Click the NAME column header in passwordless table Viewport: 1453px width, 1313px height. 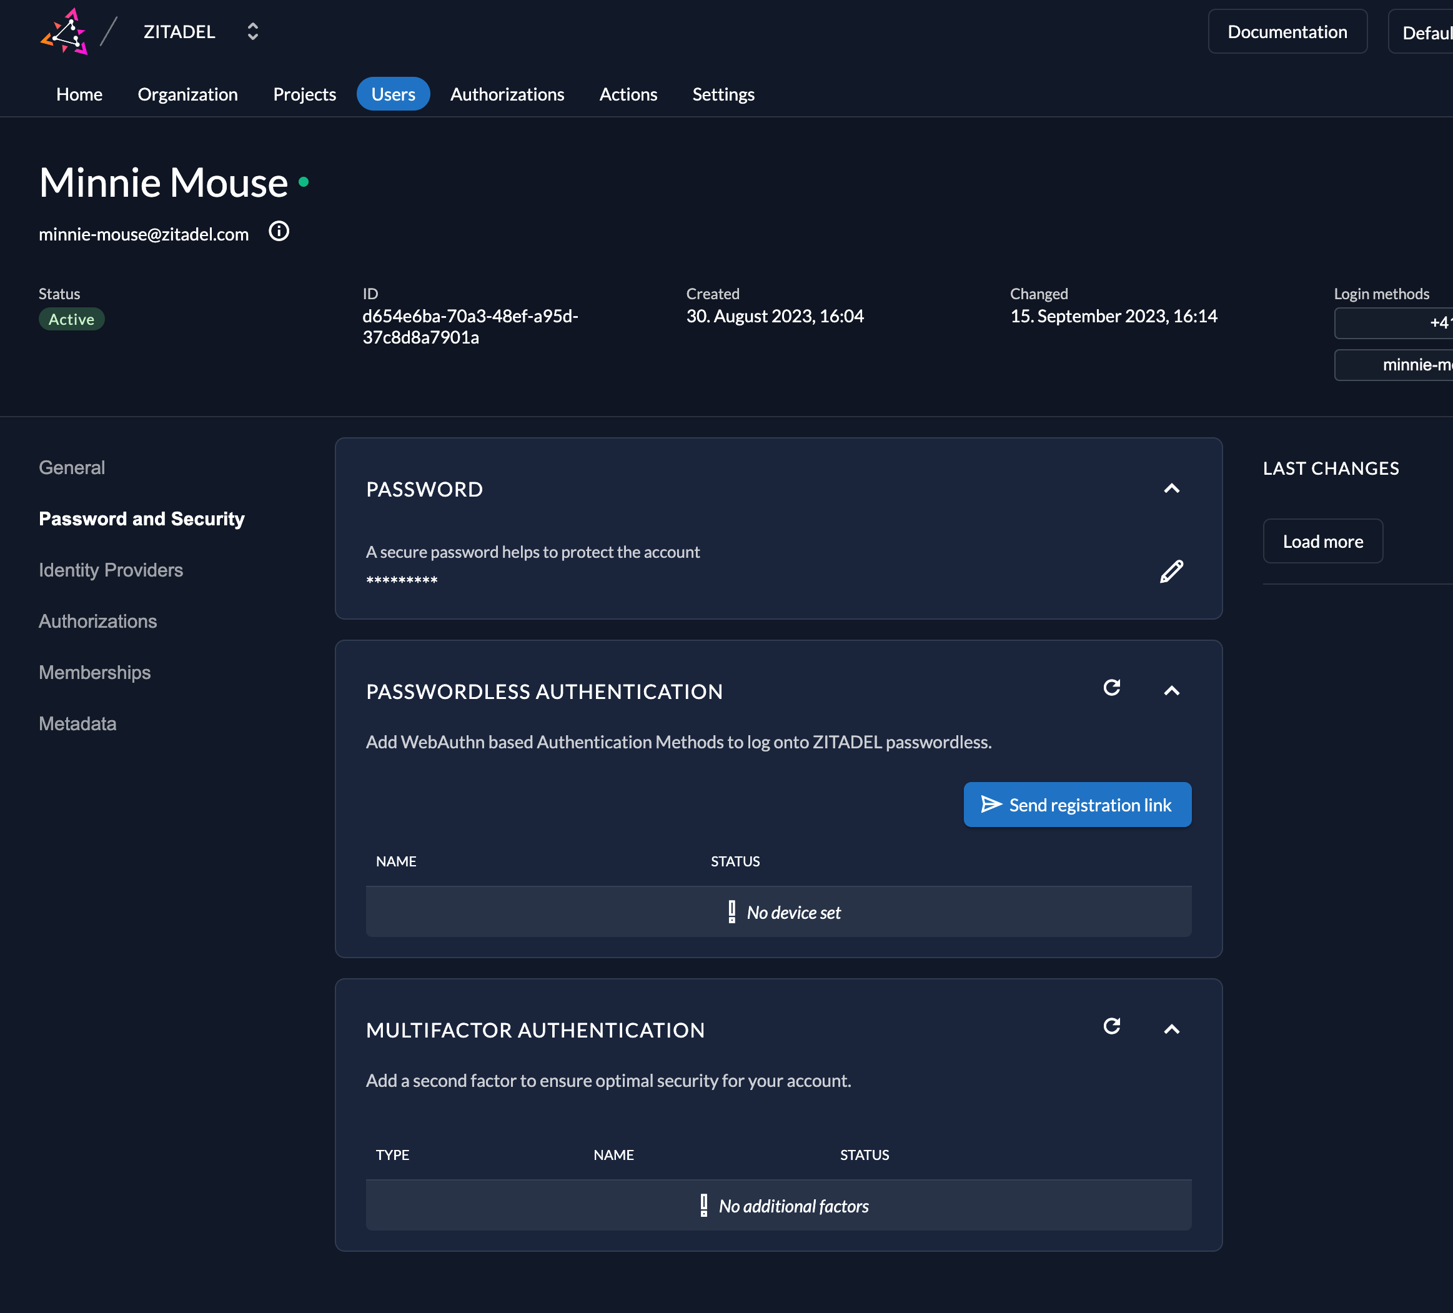pyautogui.click(x=397, y=861)
